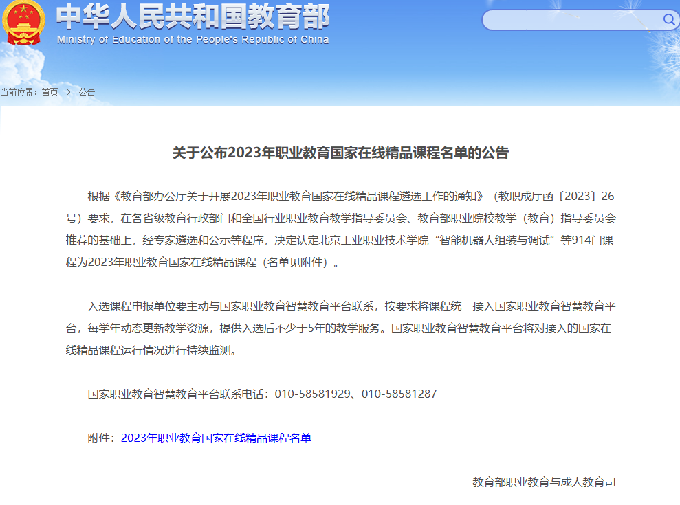Image resolution: width=680 pixels, height=505 pixels.
Task: Open the 2023年职业教育国家在线精品课程名单 attachment link
Action: tap(216, 438)
